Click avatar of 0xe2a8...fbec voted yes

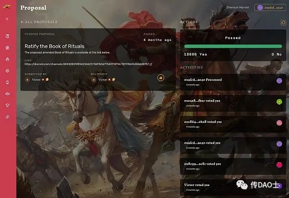coord(279,102)
